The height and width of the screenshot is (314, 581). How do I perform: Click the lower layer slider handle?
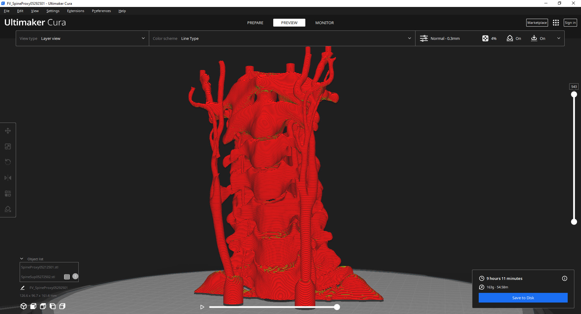point(574,222)
